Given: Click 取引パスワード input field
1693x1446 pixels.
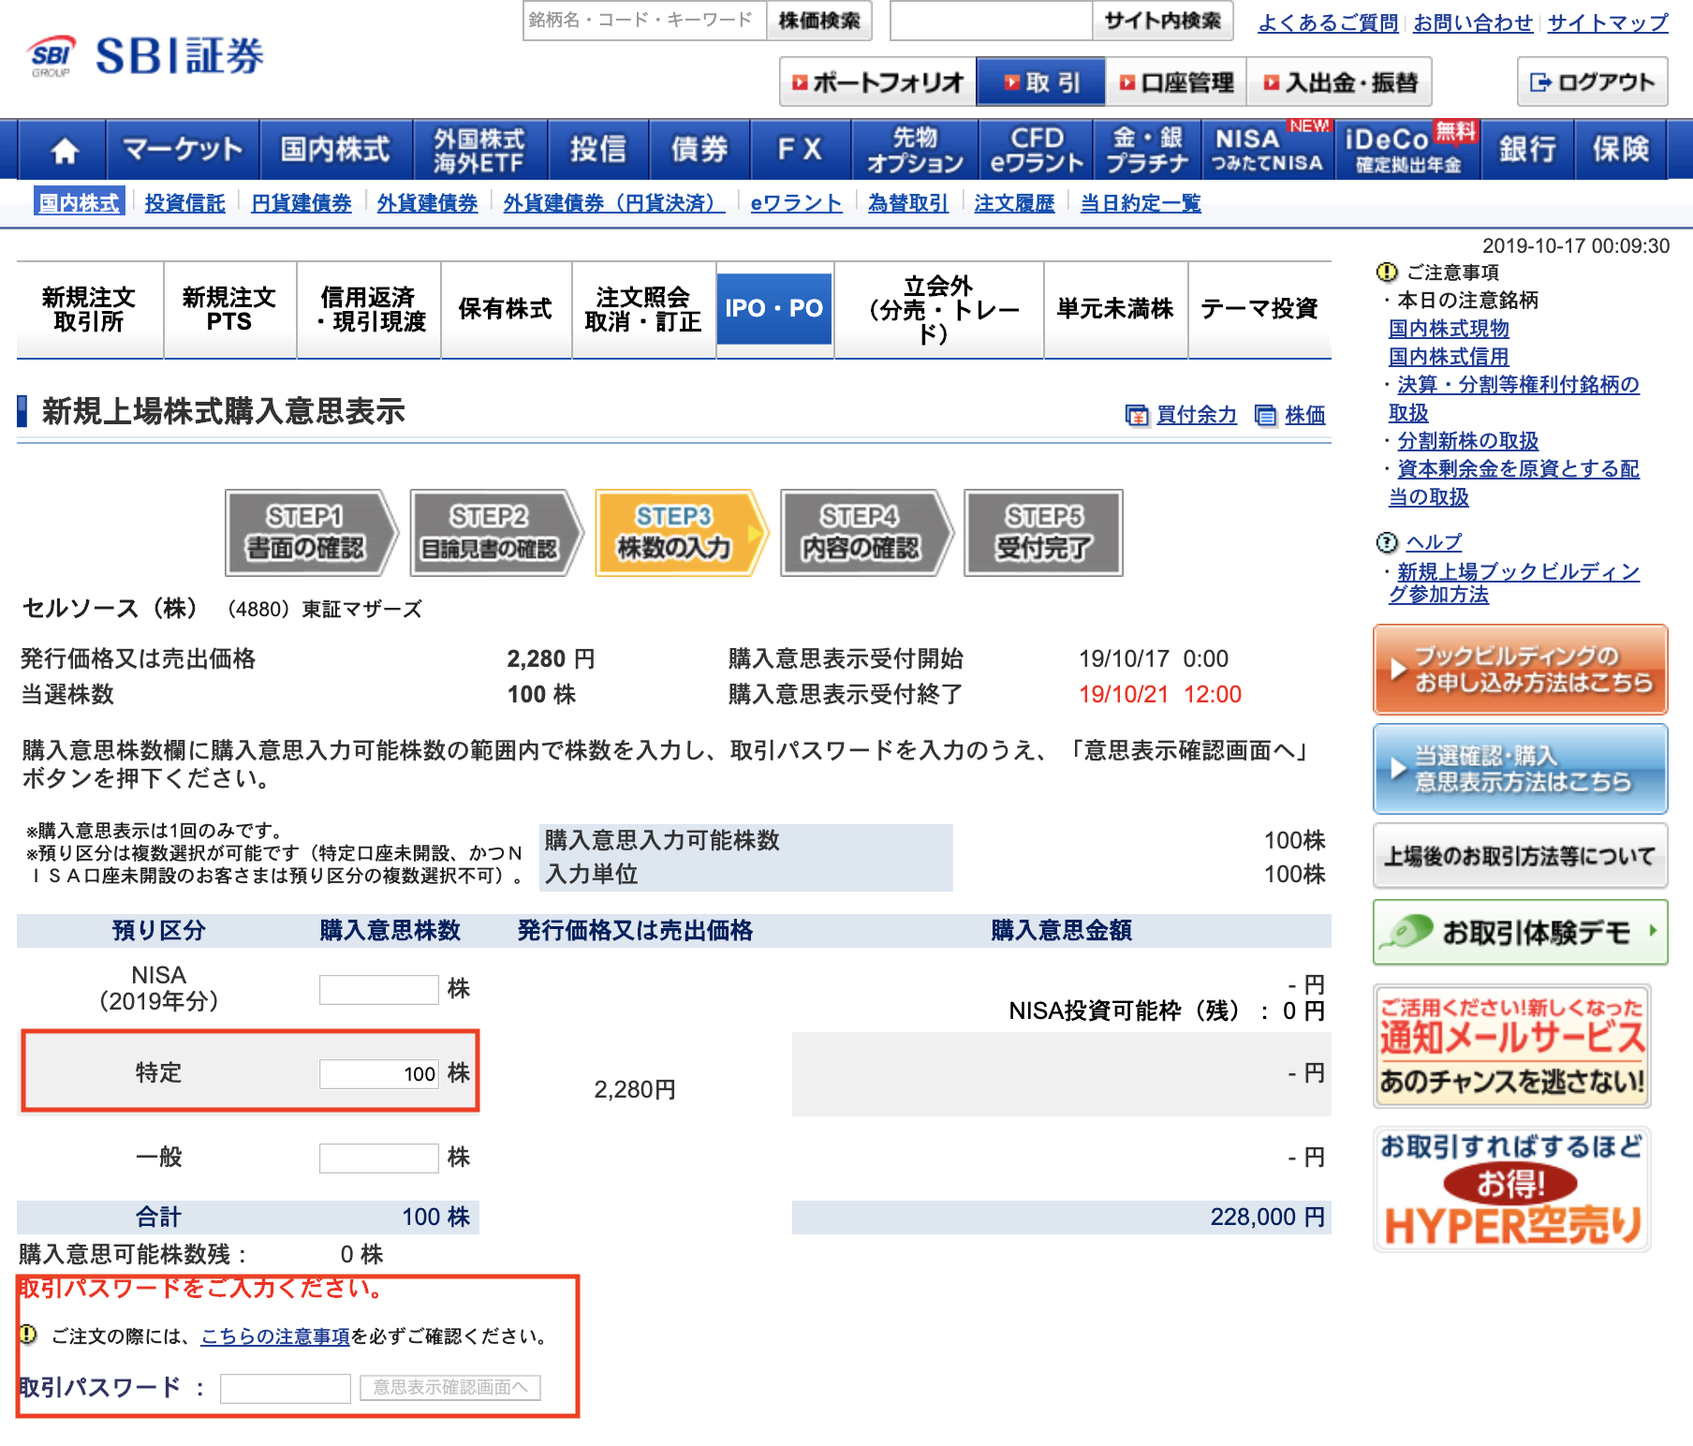Looking at the screenshot, I should pos(285,1388).
